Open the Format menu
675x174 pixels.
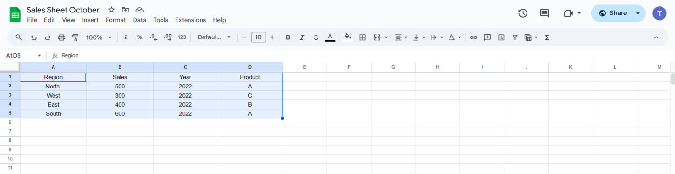116,20
